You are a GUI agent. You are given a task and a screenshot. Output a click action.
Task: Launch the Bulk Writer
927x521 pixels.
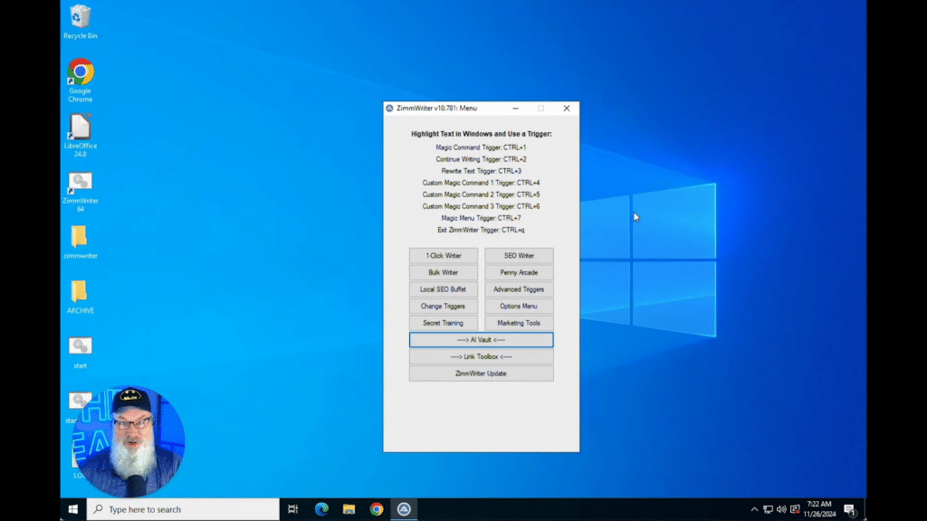[x=444, y=272]
